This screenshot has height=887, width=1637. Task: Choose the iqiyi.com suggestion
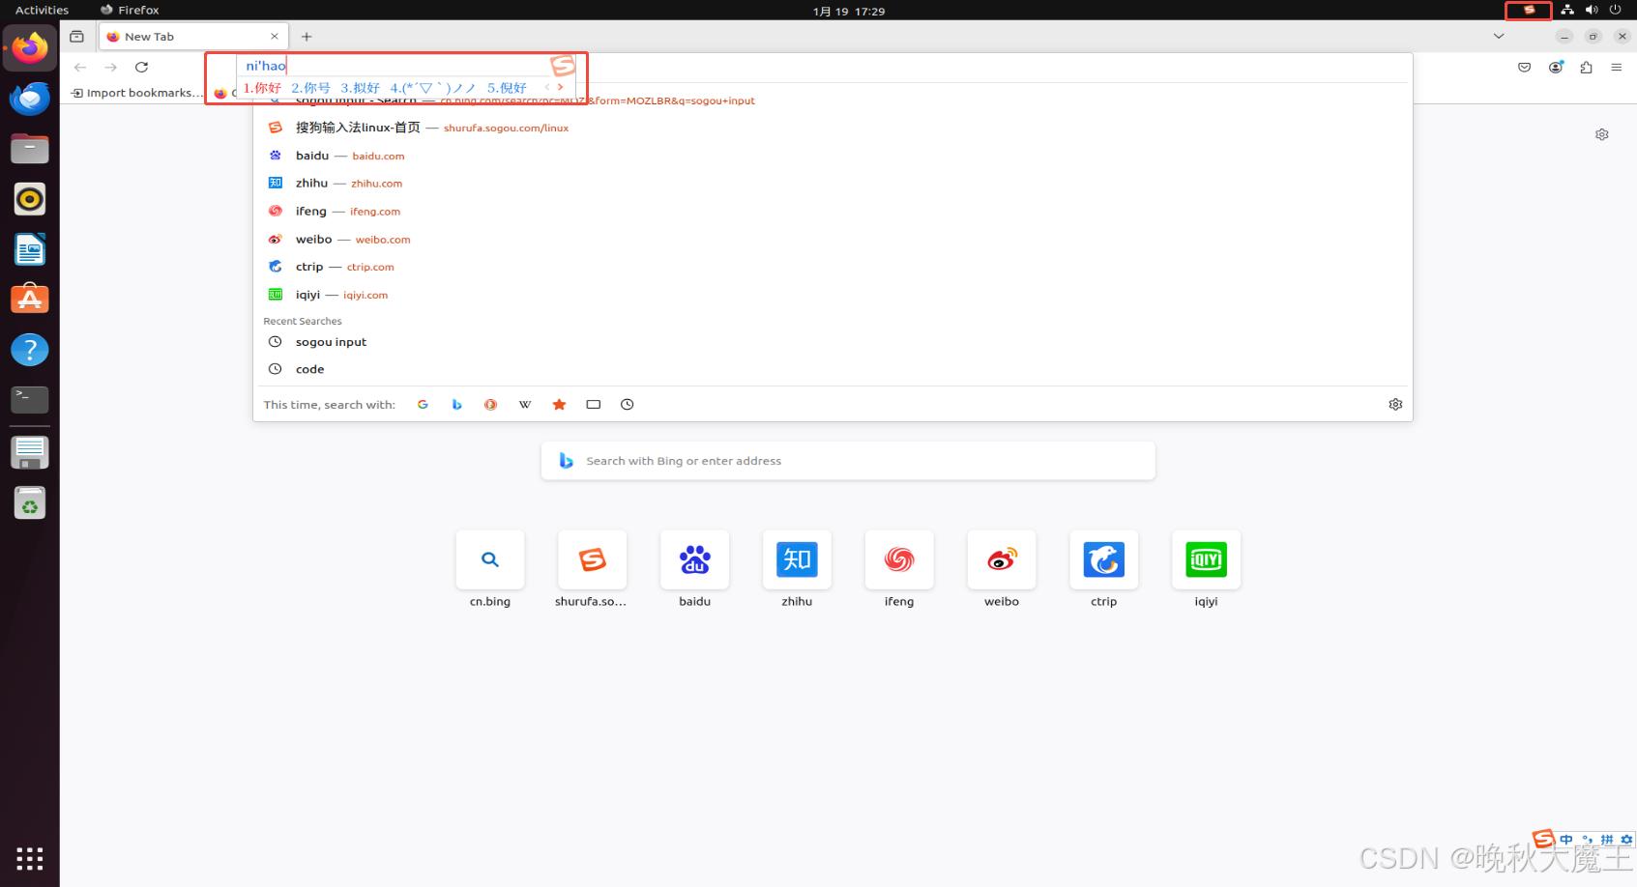click(x=833, y=295)
